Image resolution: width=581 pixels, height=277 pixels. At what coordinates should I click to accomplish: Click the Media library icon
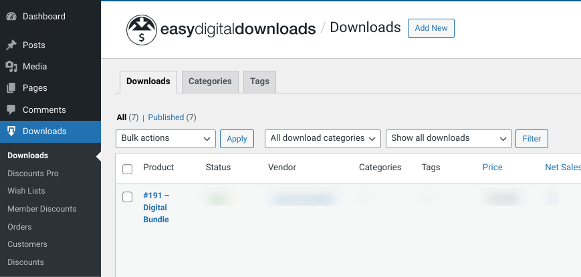(x=11, y=67)
